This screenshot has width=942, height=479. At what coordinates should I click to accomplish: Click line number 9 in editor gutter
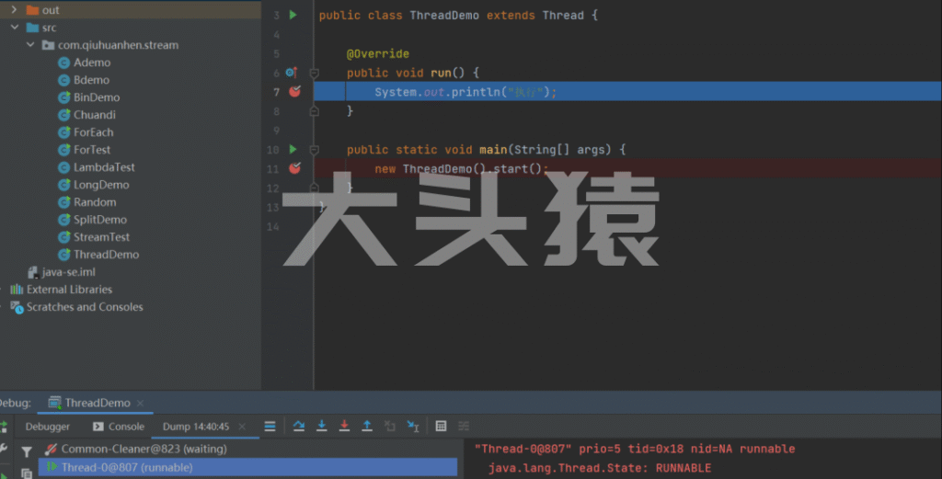tap(276, 131)
